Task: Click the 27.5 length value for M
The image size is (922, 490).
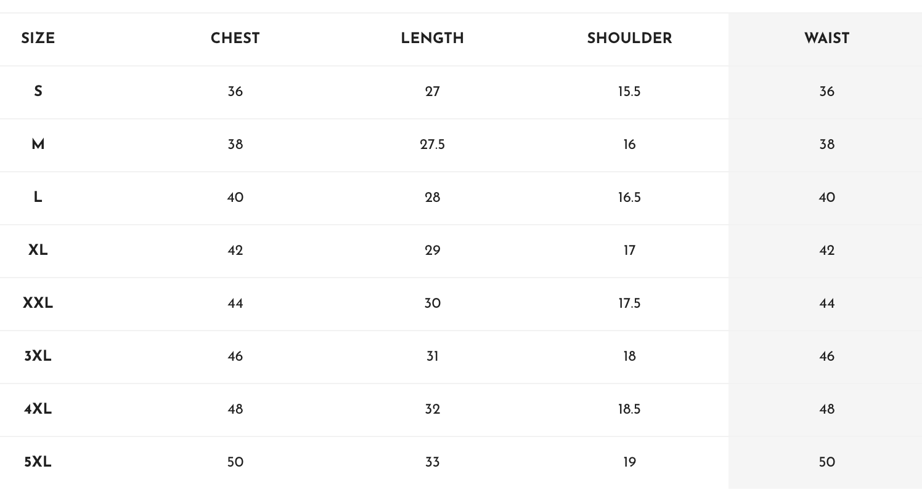Action: 432,145
